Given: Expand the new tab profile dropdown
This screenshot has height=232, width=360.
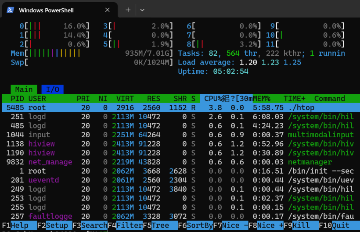Looking at the screenshot, I should coord(142,10).
